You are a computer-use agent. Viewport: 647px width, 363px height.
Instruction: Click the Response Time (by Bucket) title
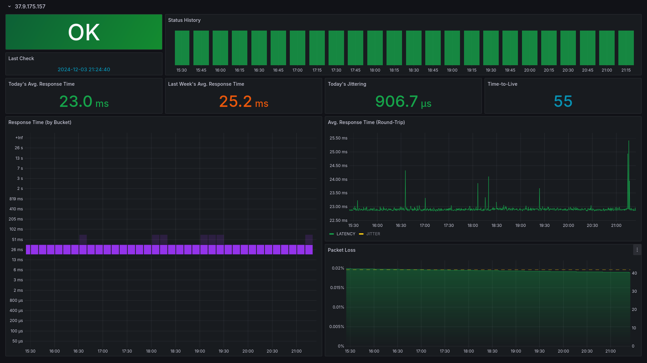coord(40,122)
